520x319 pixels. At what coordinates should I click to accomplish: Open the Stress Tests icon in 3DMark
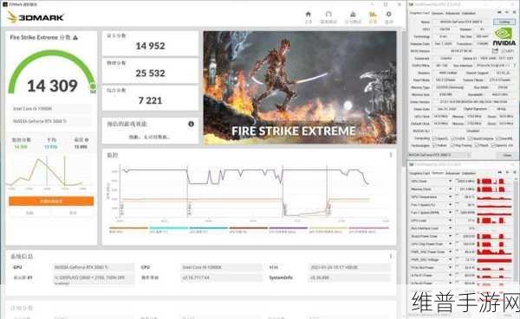coord(353,14)
